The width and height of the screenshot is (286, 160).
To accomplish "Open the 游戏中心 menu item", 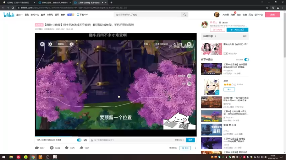I will pyautogui.click(x=35, y=15).
